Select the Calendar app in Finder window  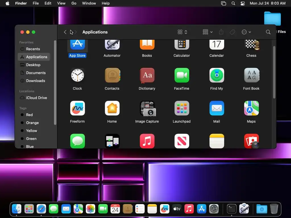[x=217, y=45]
